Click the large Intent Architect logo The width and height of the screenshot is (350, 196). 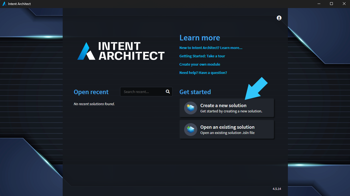pos(121,51)
